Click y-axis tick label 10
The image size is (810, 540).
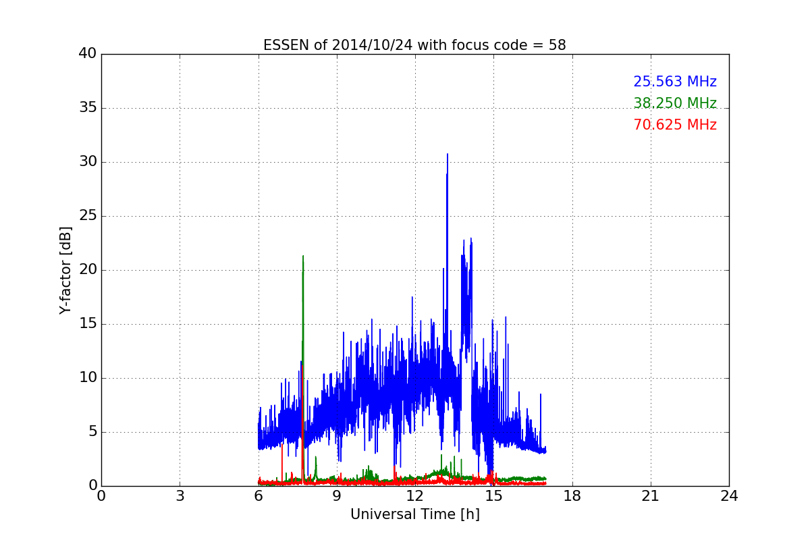coord(88,378)
